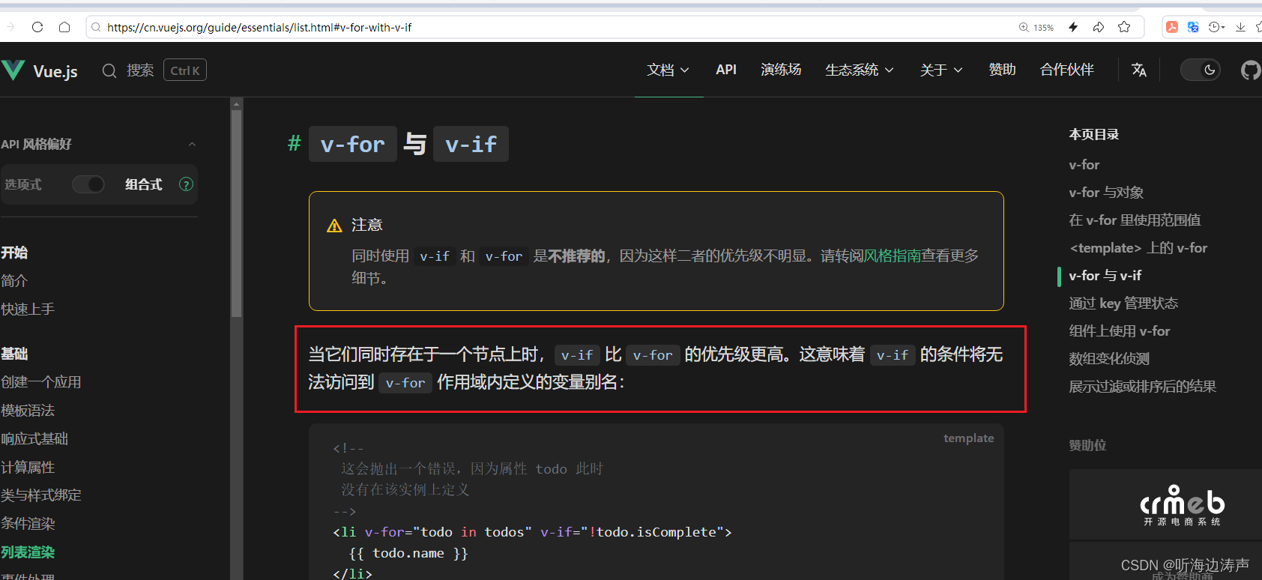Open the 合作伙伴 nav item

(x=1067, y=70)
